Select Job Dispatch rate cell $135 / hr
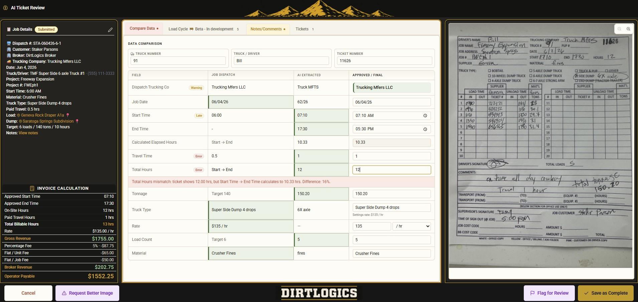638x302 pixels. (251, 226)
